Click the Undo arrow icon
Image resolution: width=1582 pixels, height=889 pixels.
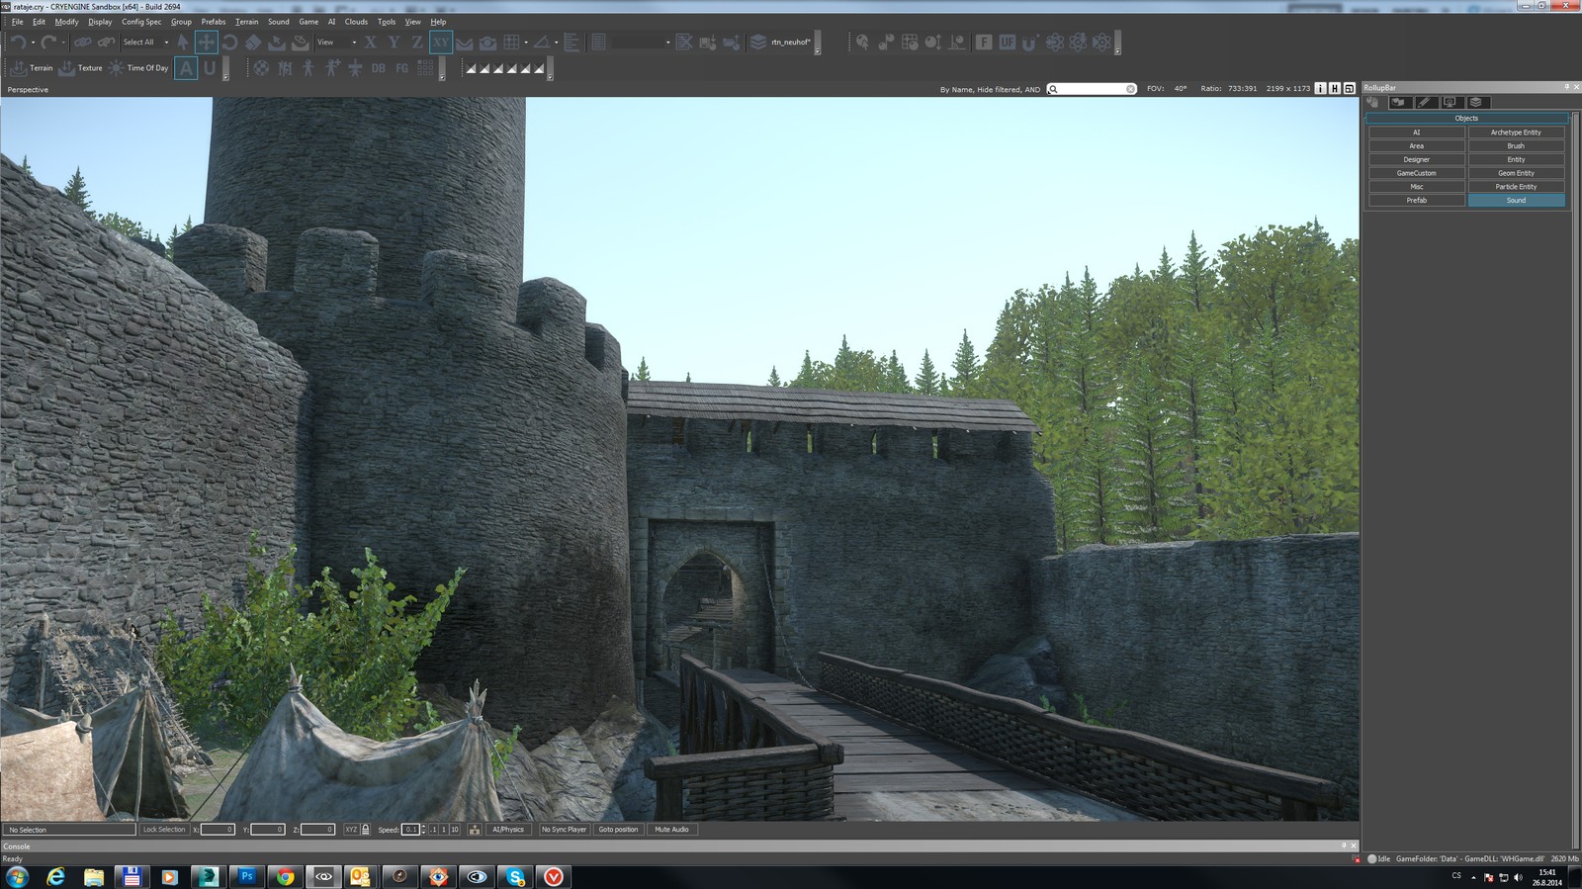coord(18,43)
